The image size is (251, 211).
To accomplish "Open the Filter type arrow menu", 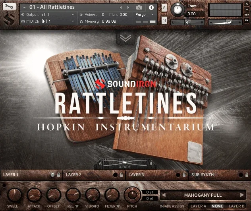I will coord(118,206).
